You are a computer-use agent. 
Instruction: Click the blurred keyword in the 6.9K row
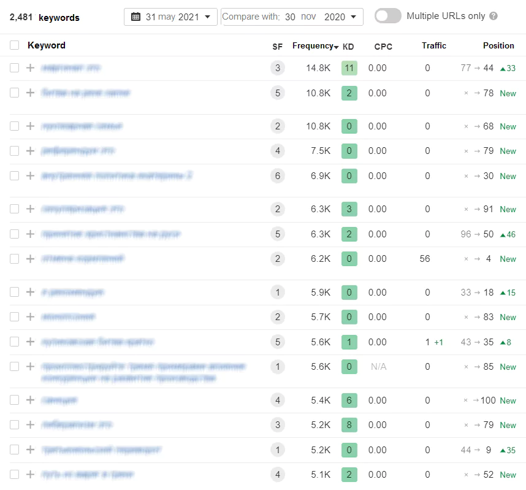point(116,176)
